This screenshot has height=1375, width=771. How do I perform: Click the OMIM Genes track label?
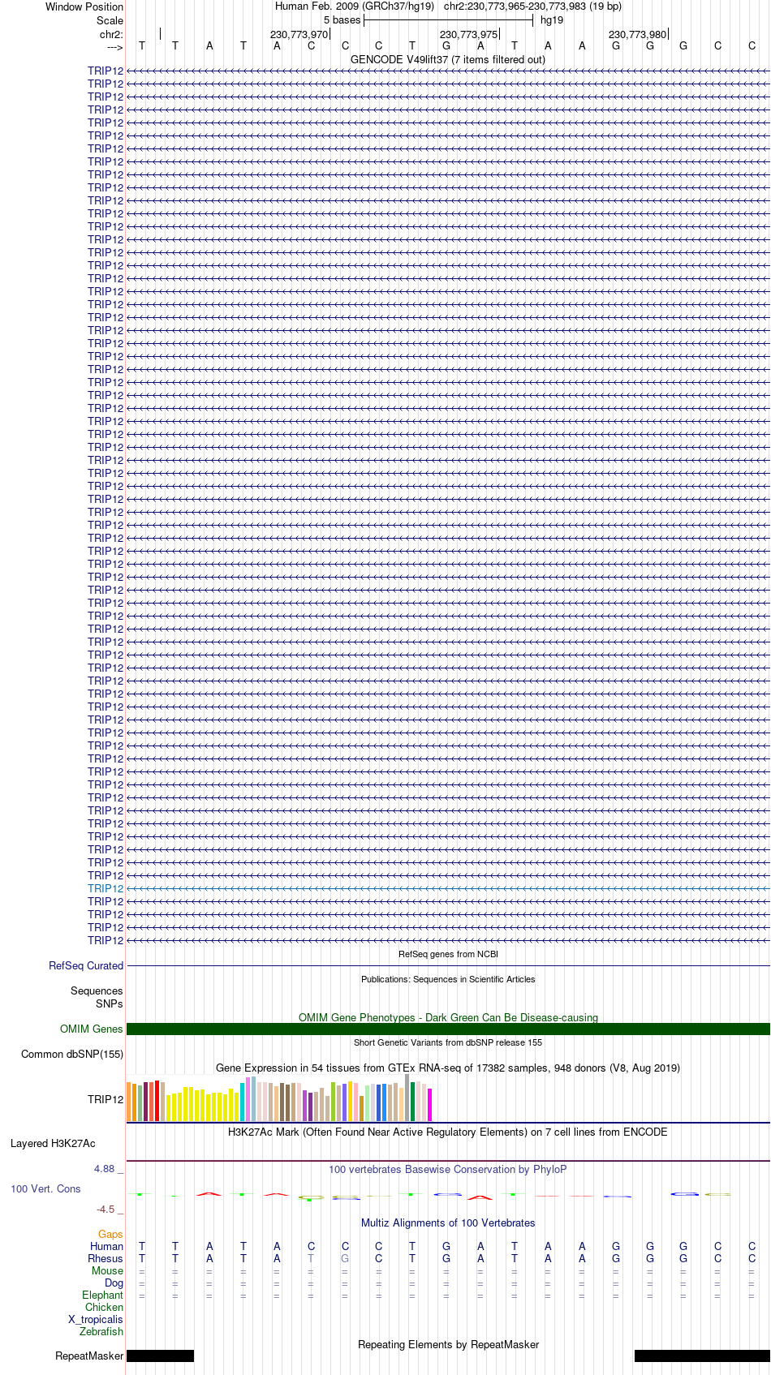(x=92, y=1029)
